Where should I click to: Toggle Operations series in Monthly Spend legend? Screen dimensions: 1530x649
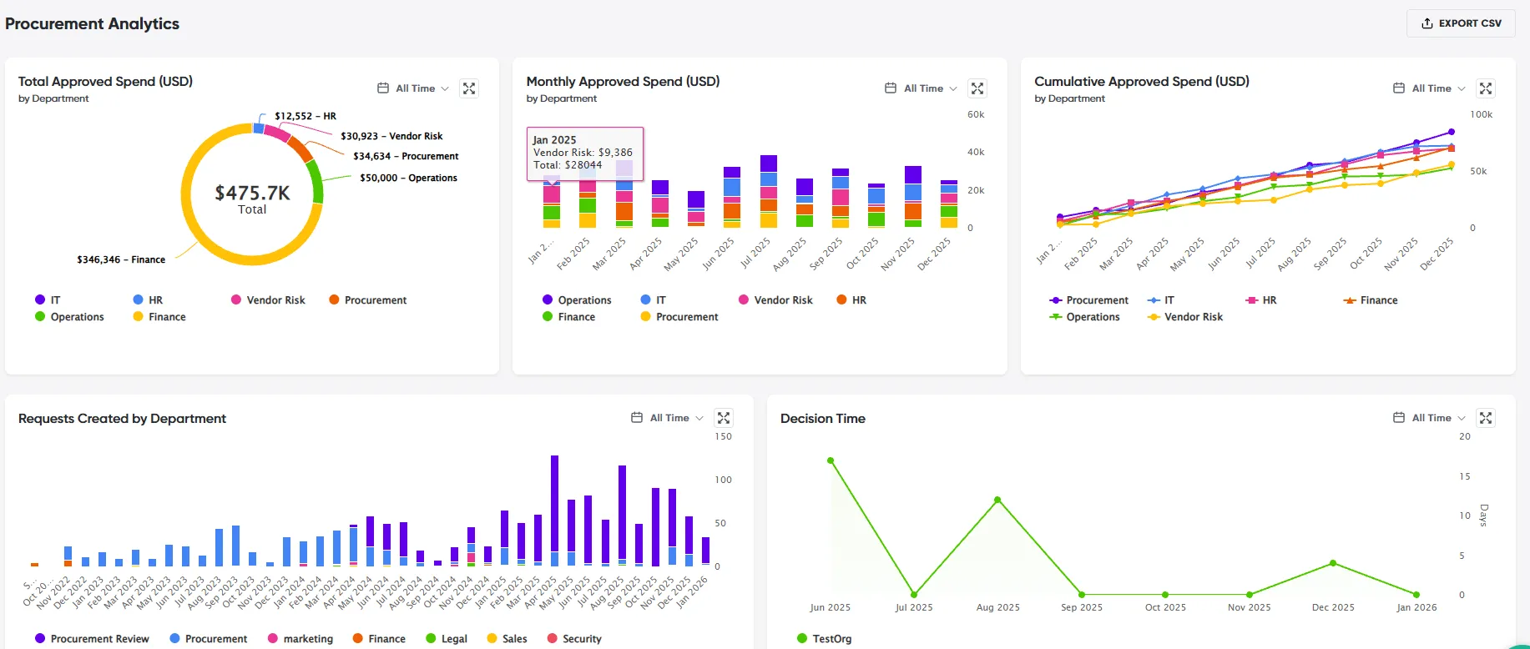(577, 300)
